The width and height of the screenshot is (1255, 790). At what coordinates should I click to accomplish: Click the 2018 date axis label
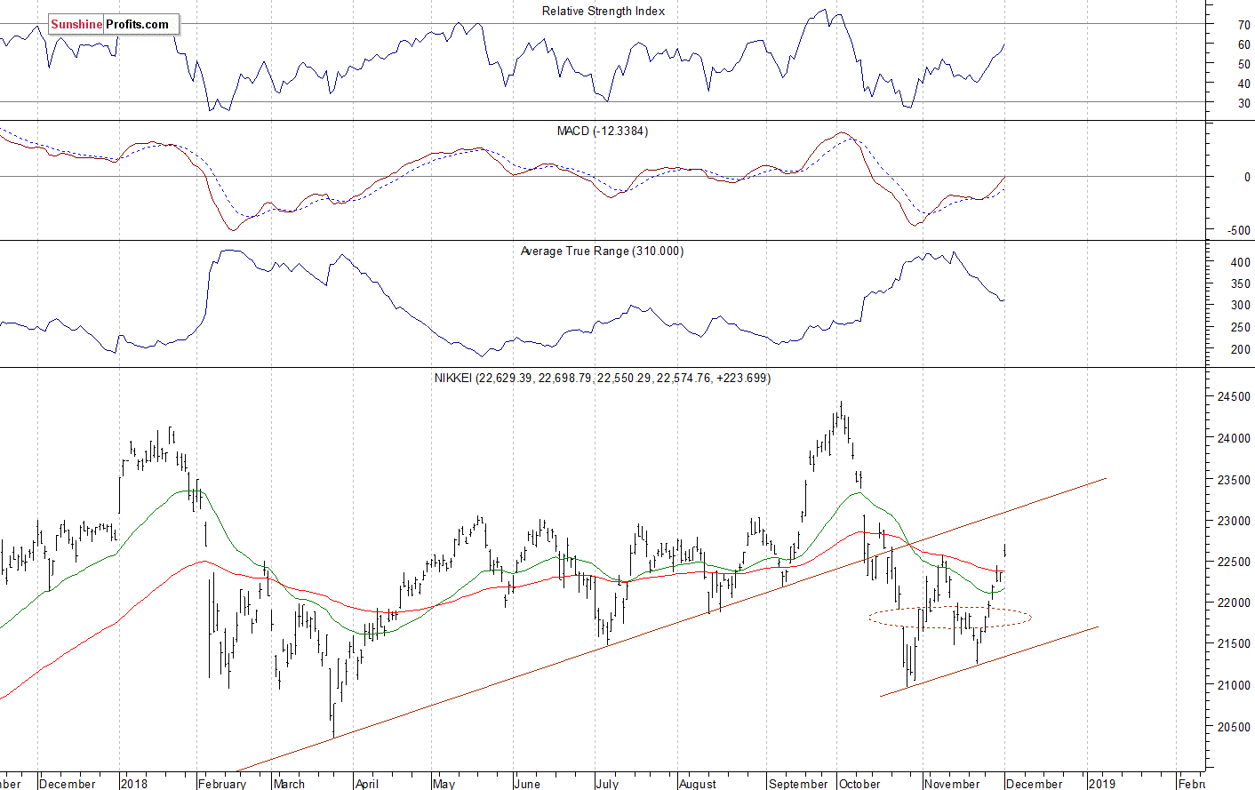pos(134,784)
